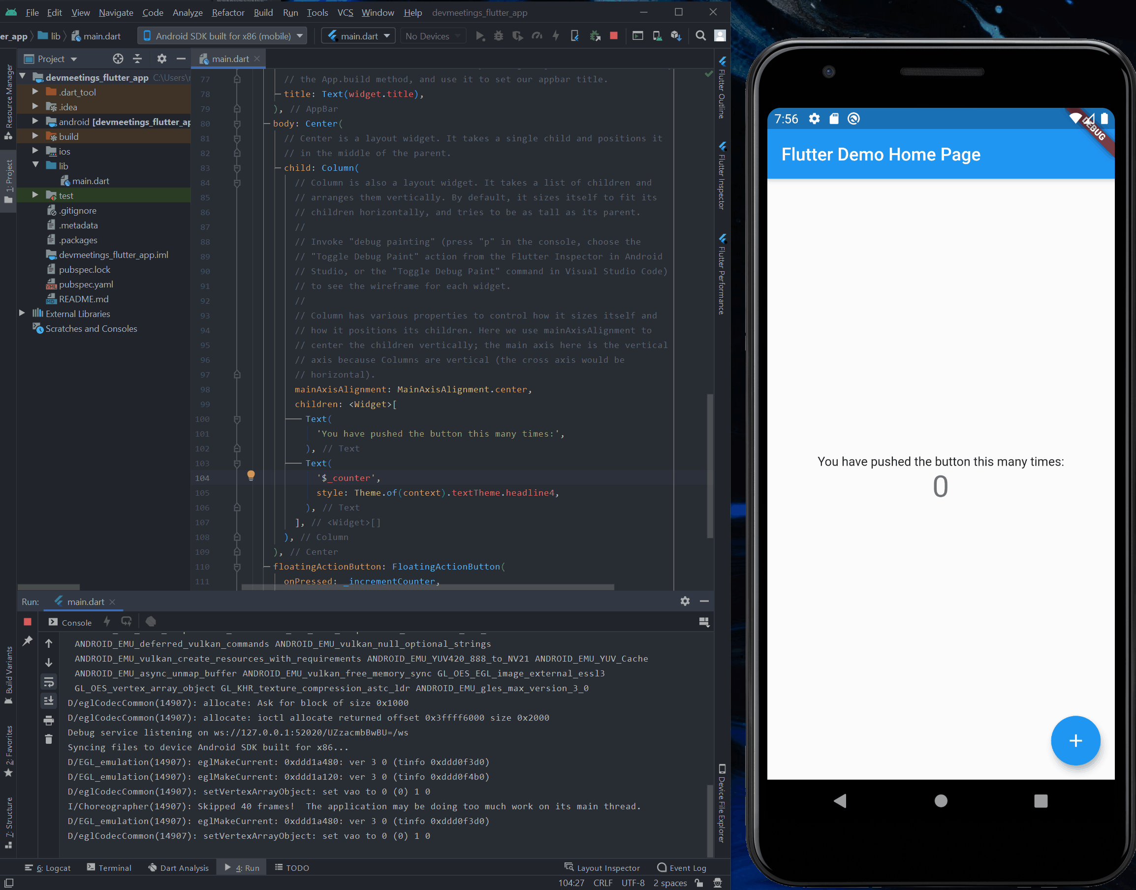Stop process via red square in Run panel
The width and height of the screenshot is (1136, 890).
[x=28, y=622]
